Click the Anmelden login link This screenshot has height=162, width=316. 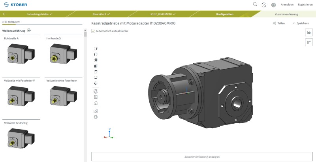pos(287,5)
